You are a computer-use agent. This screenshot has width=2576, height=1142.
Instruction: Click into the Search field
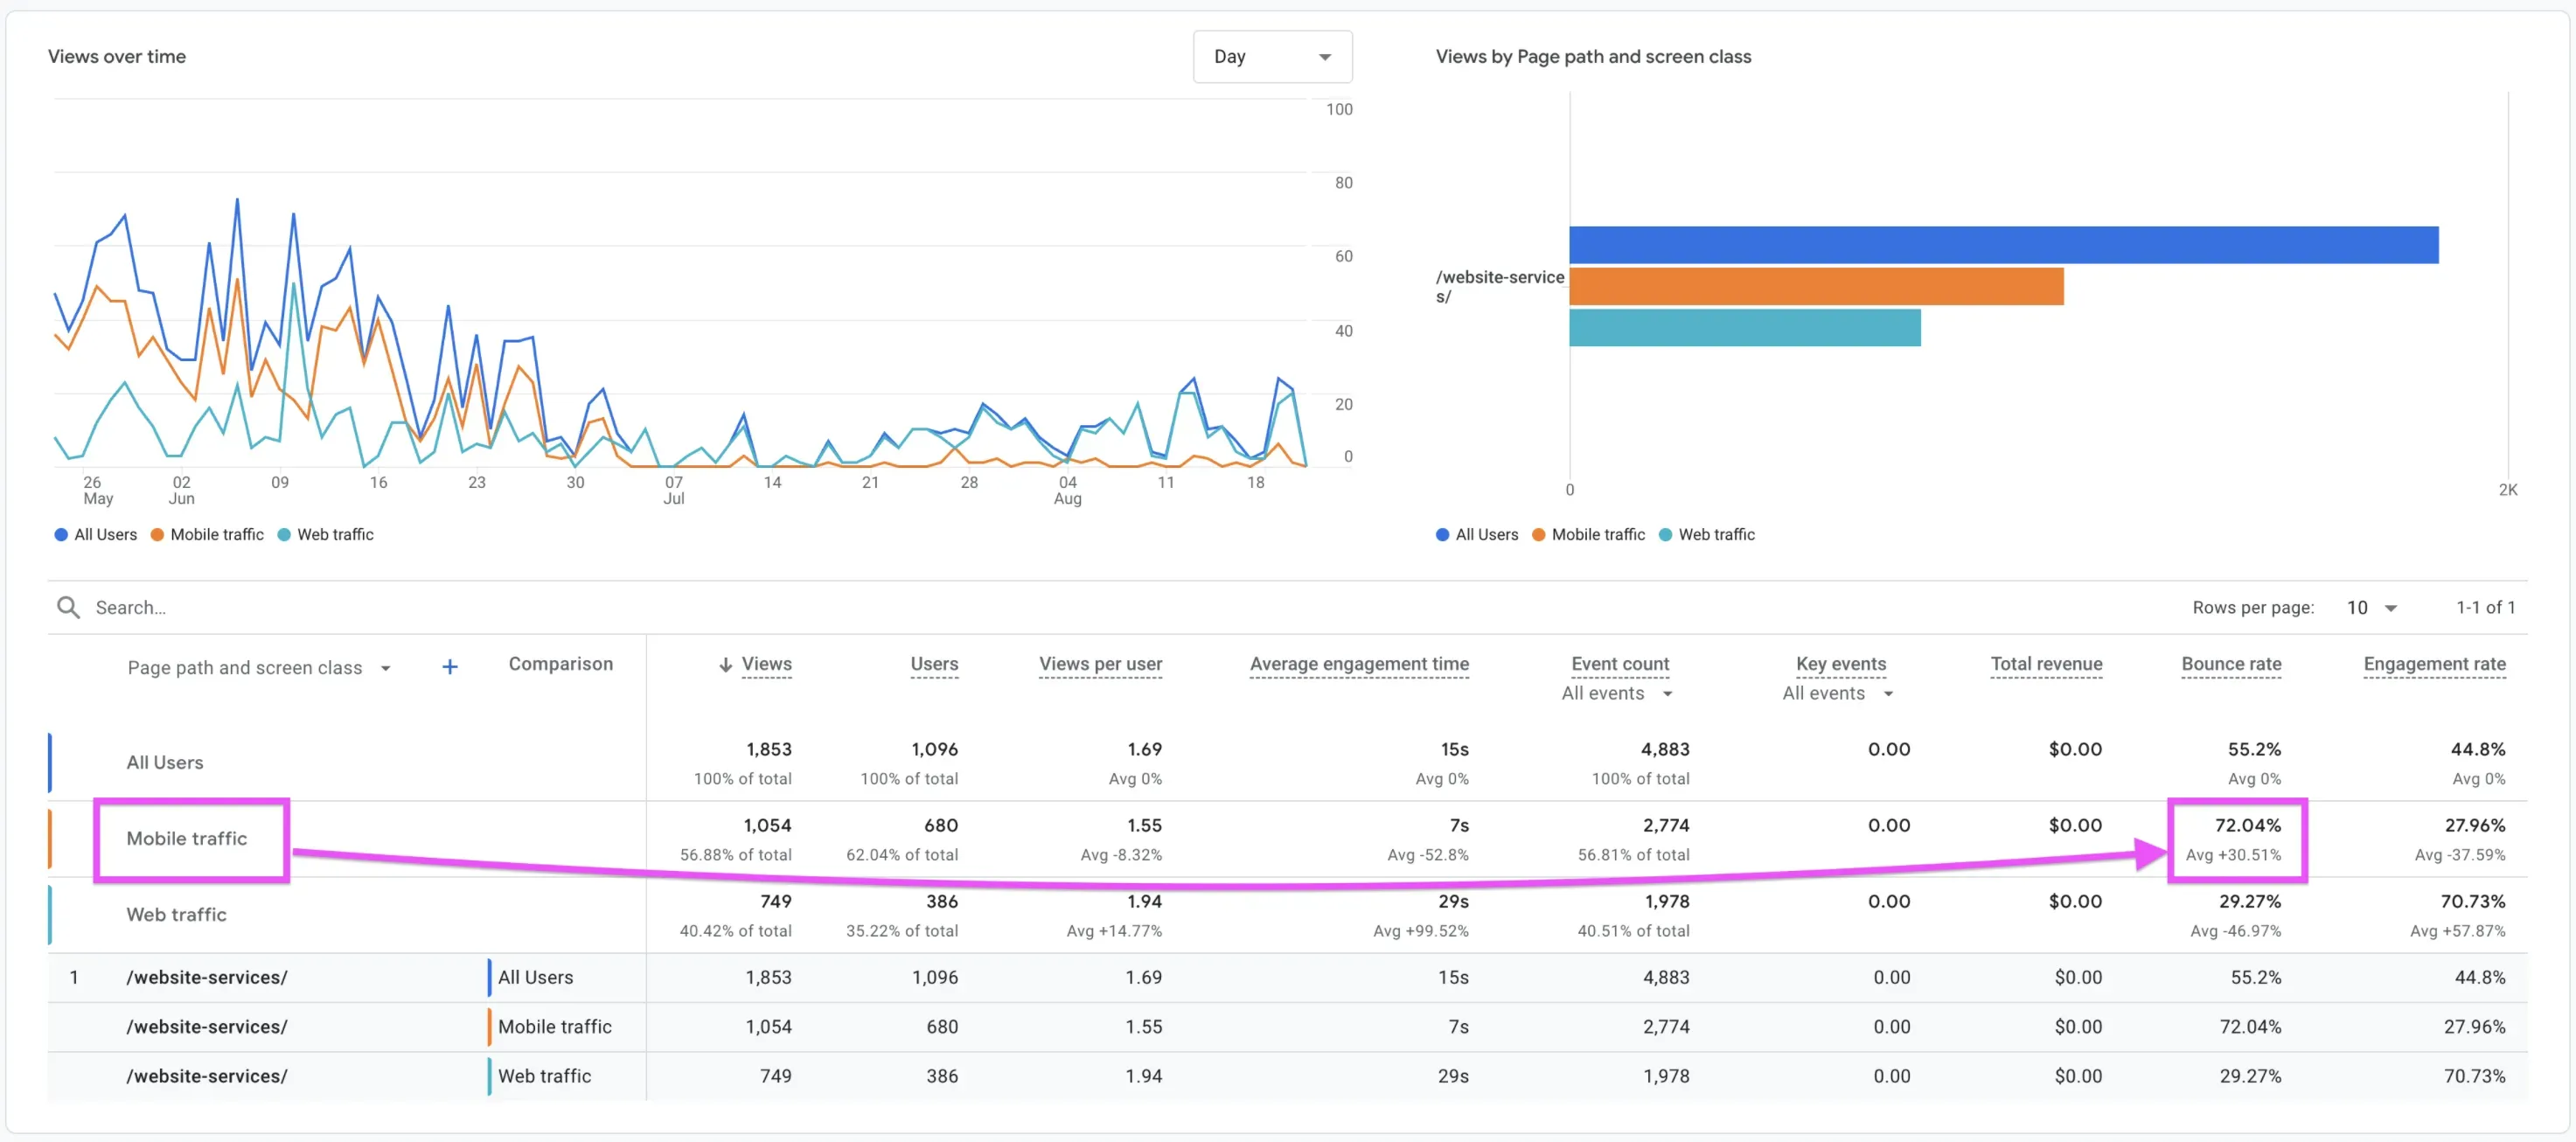(x=1100, y=607)
